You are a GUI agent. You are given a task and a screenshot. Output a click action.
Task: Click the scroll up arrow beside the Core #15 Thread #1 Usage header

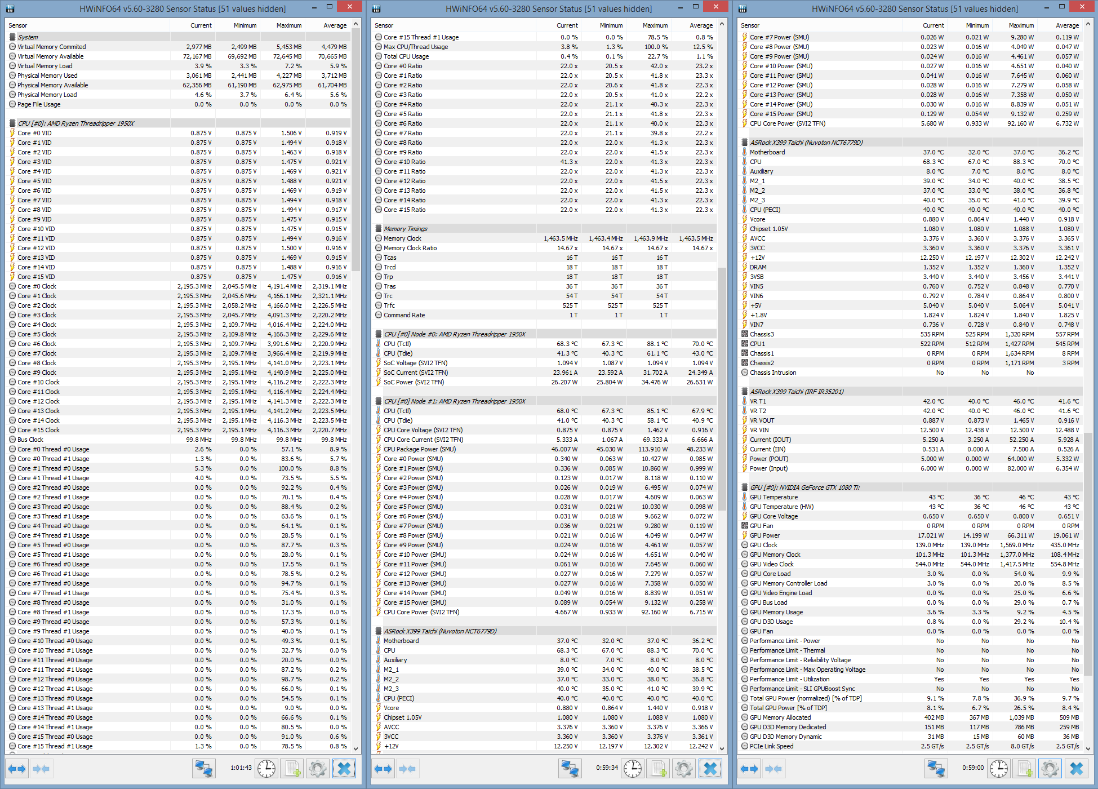(x=722, y=24)
